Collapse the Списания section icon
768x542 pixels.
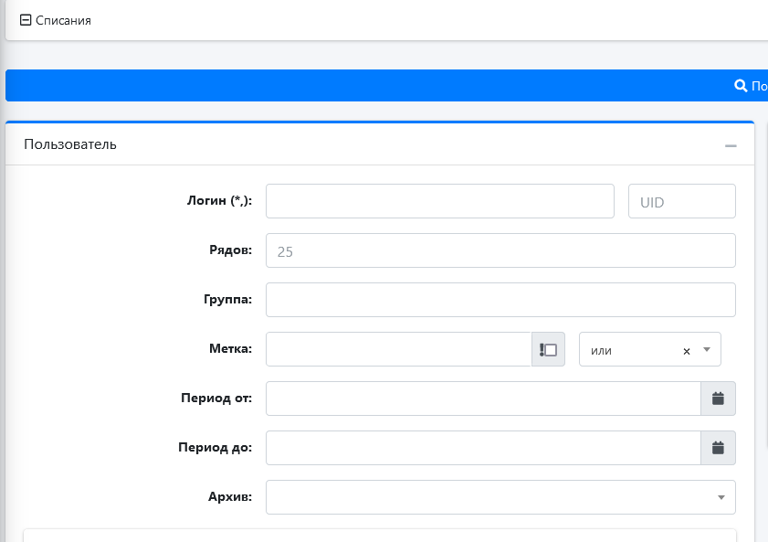tap(26, 19)
